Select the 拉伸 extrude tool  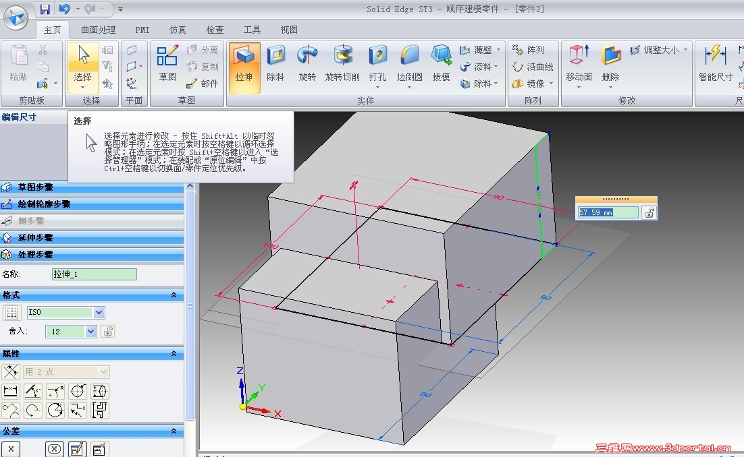(244, 66)
